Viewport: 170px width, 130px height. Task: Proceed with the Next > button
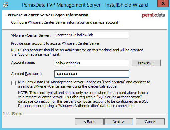(x=119, y=122)
